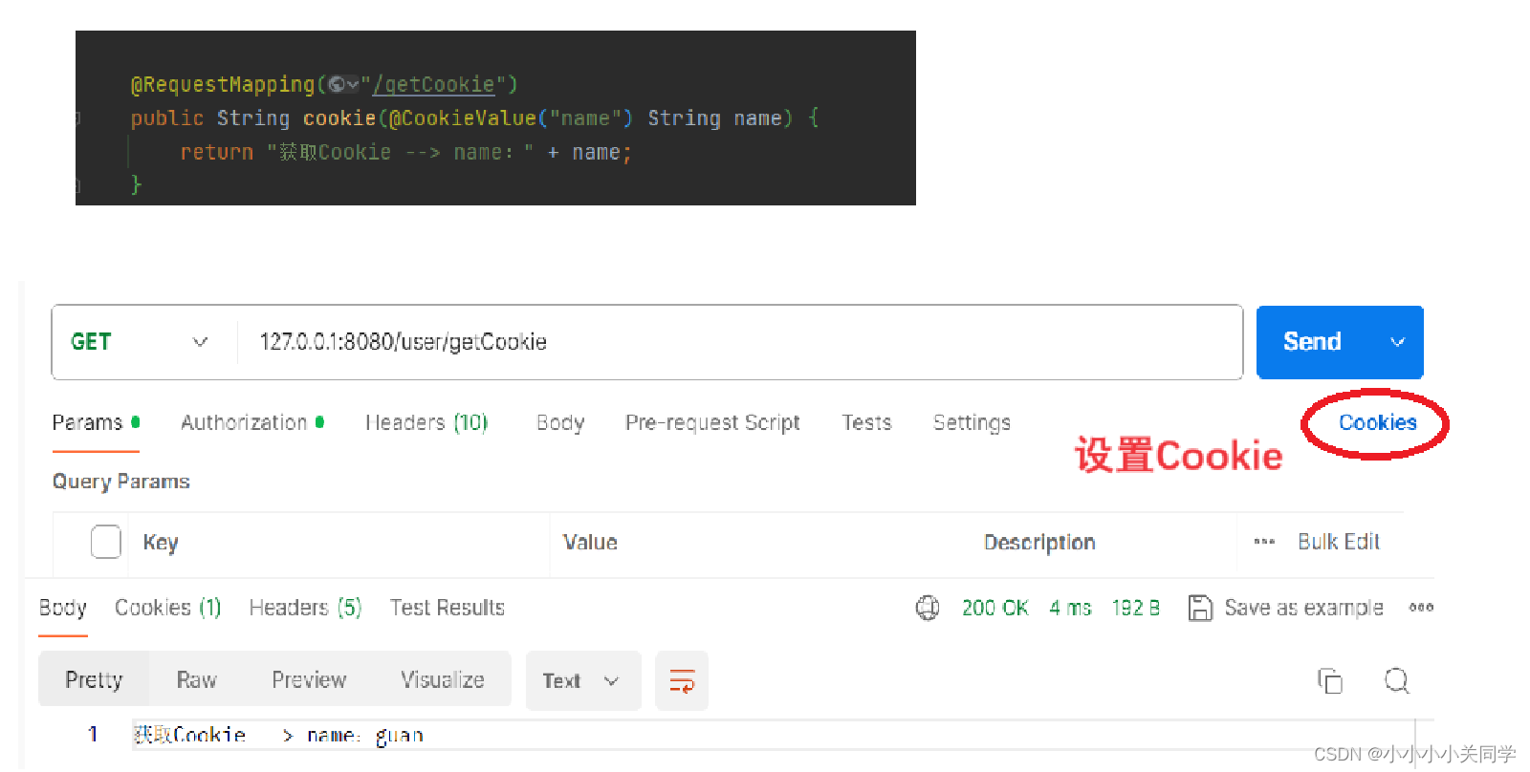The width and height of the screenshot is (1530, 772).
Task: Open the Authorization tab
Action: pos(252,422)
